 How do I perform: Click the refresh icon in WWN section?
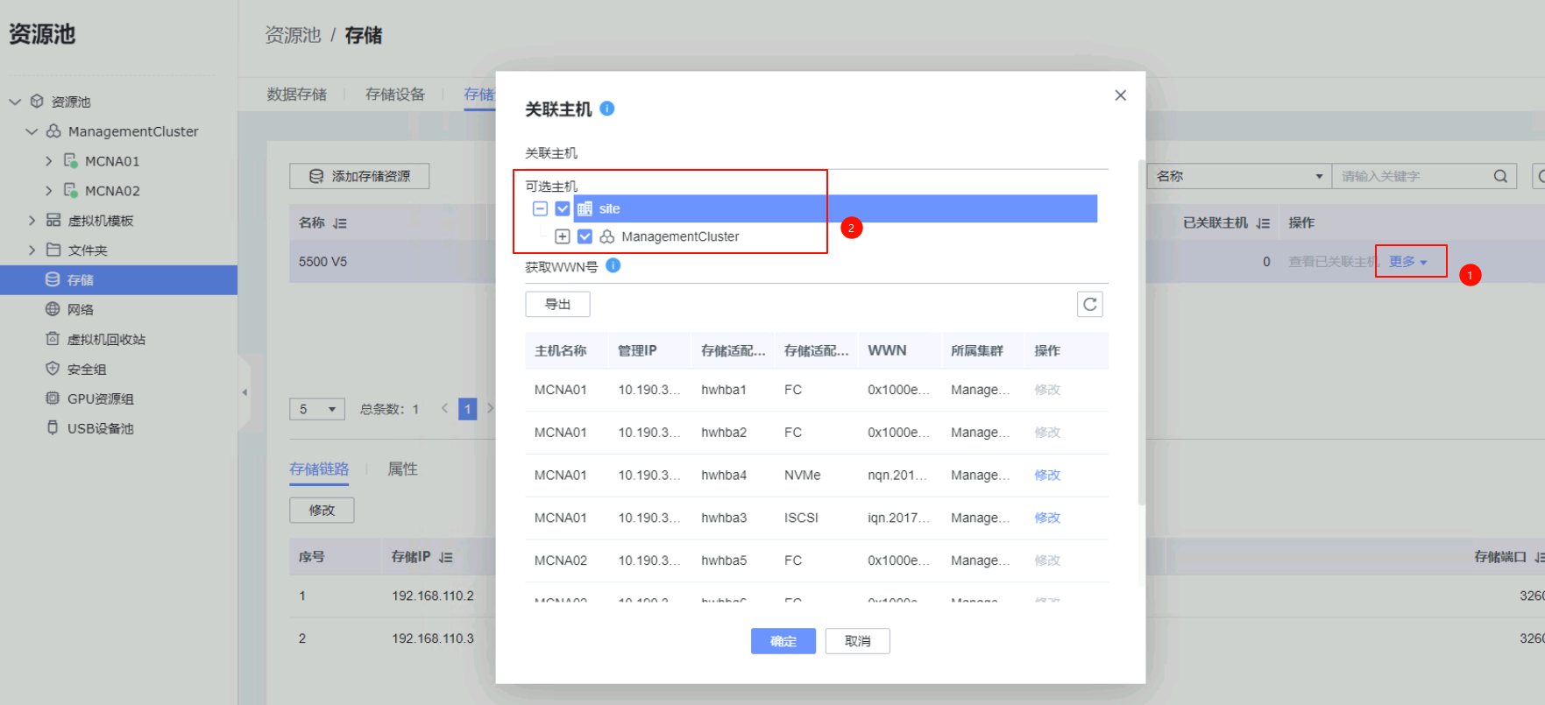1089,305
